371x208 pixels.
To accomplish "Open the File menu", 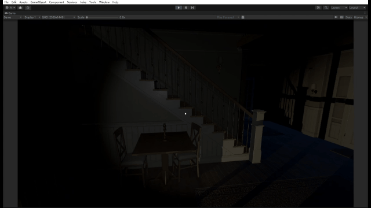I will click(6, 2).
